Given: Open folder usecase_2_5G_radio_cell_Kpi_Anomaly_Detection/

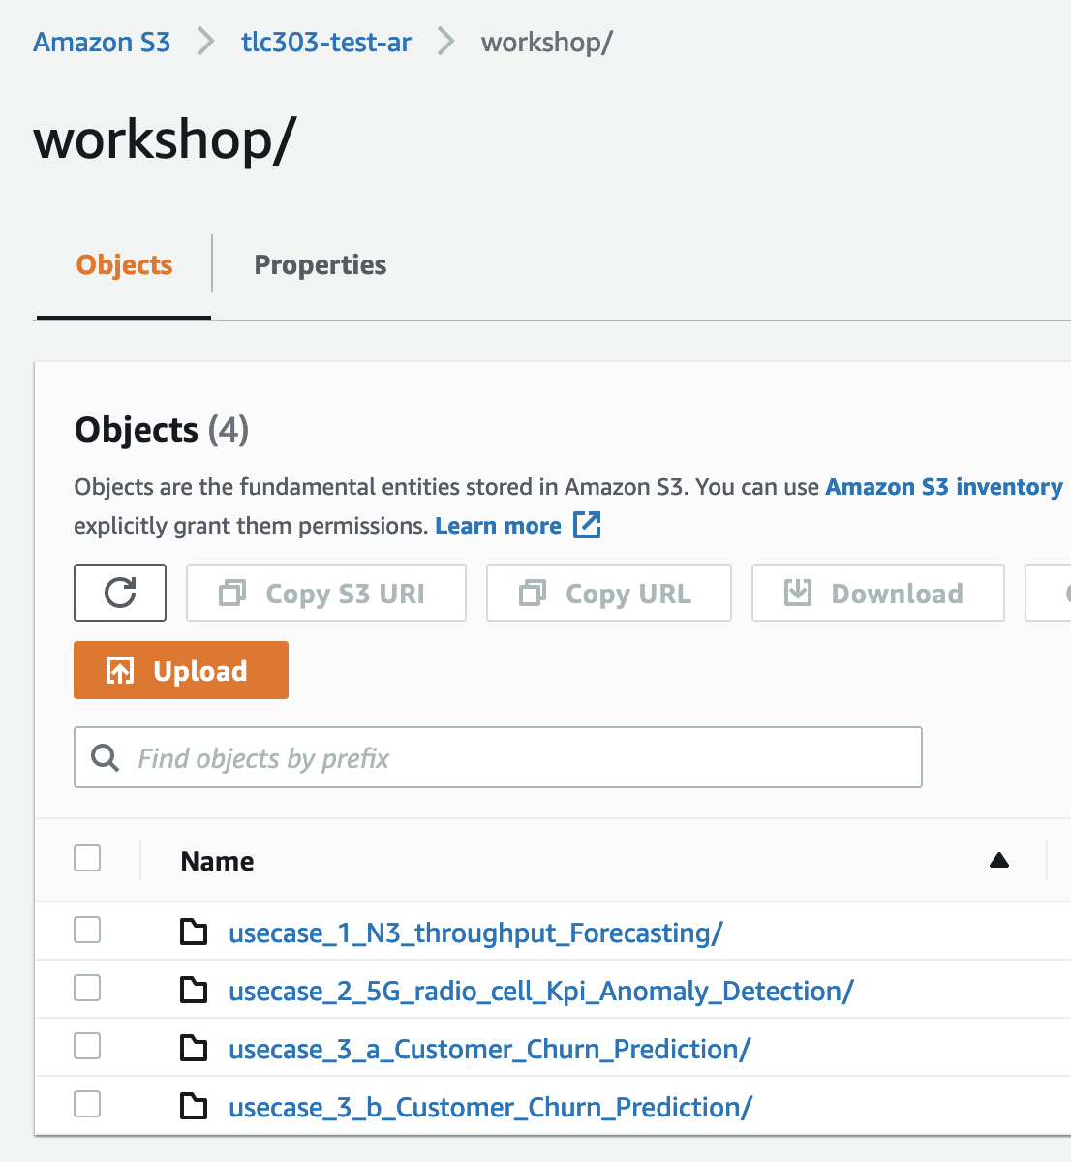Looking at the screenshot, I should 541,992.
